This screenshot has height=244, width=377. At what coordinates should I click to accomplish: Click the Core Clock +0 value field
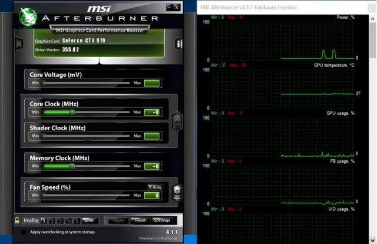(152, 112)
